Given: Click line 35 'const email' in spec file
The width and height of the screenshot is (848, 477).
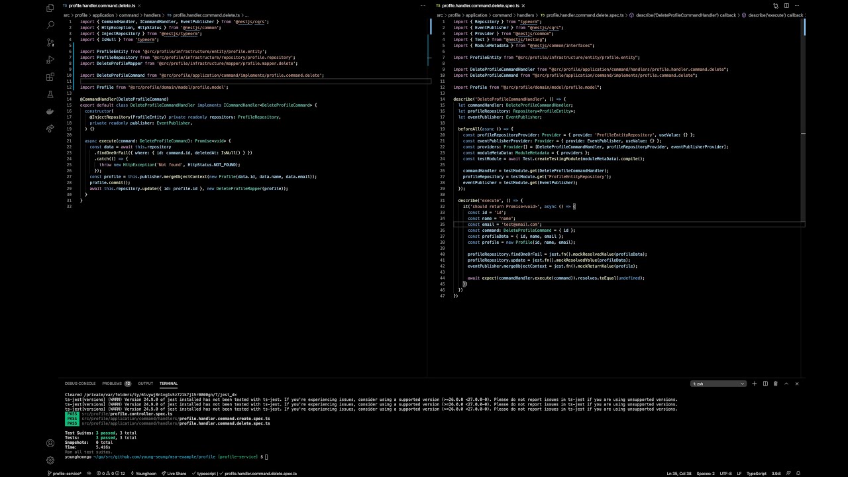Looking at the screenshot, I should pos(504,224).
